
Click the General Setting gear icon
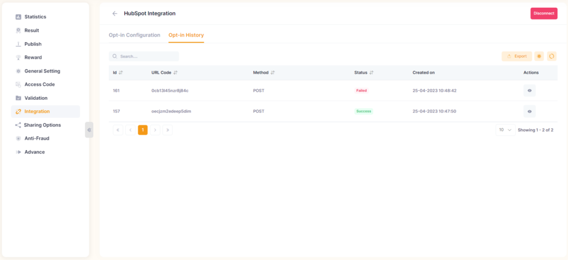[x=18, y=71]
